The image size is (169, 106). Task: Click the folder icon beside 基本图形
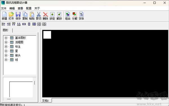click(12, 38)
